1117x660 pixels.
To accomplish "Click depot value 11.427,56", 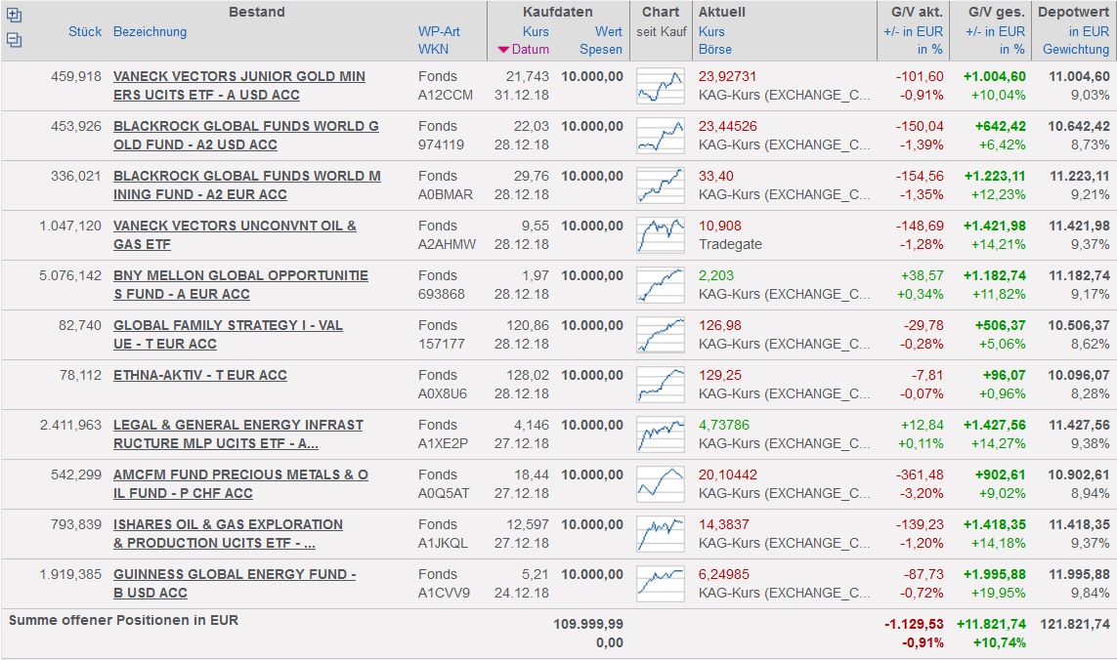I will pos(1079,425).
